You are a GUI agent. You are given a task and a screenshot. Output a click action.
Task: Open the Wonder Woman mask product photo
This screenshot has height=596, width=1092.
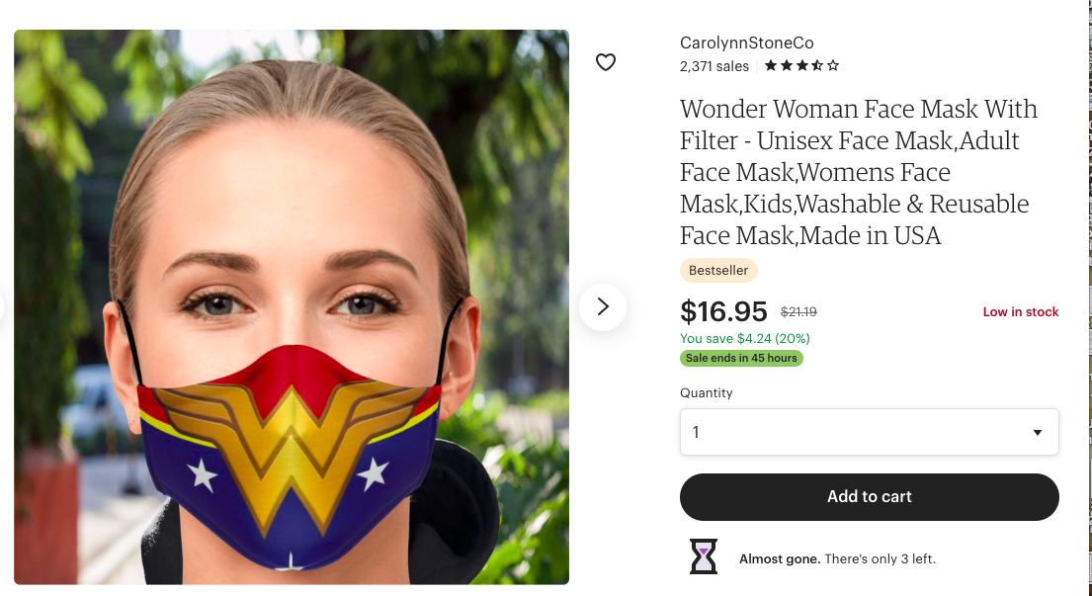tap(291, 306)
